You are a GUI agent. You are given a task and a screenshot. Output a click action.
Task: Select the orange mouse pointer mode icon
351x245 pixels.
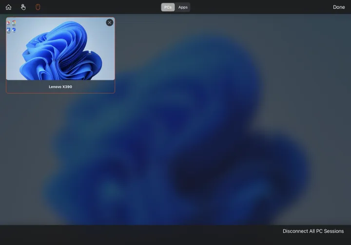38,7
